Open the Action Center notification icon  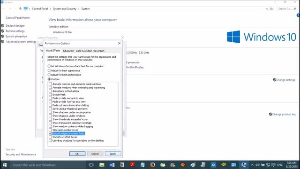273,165
